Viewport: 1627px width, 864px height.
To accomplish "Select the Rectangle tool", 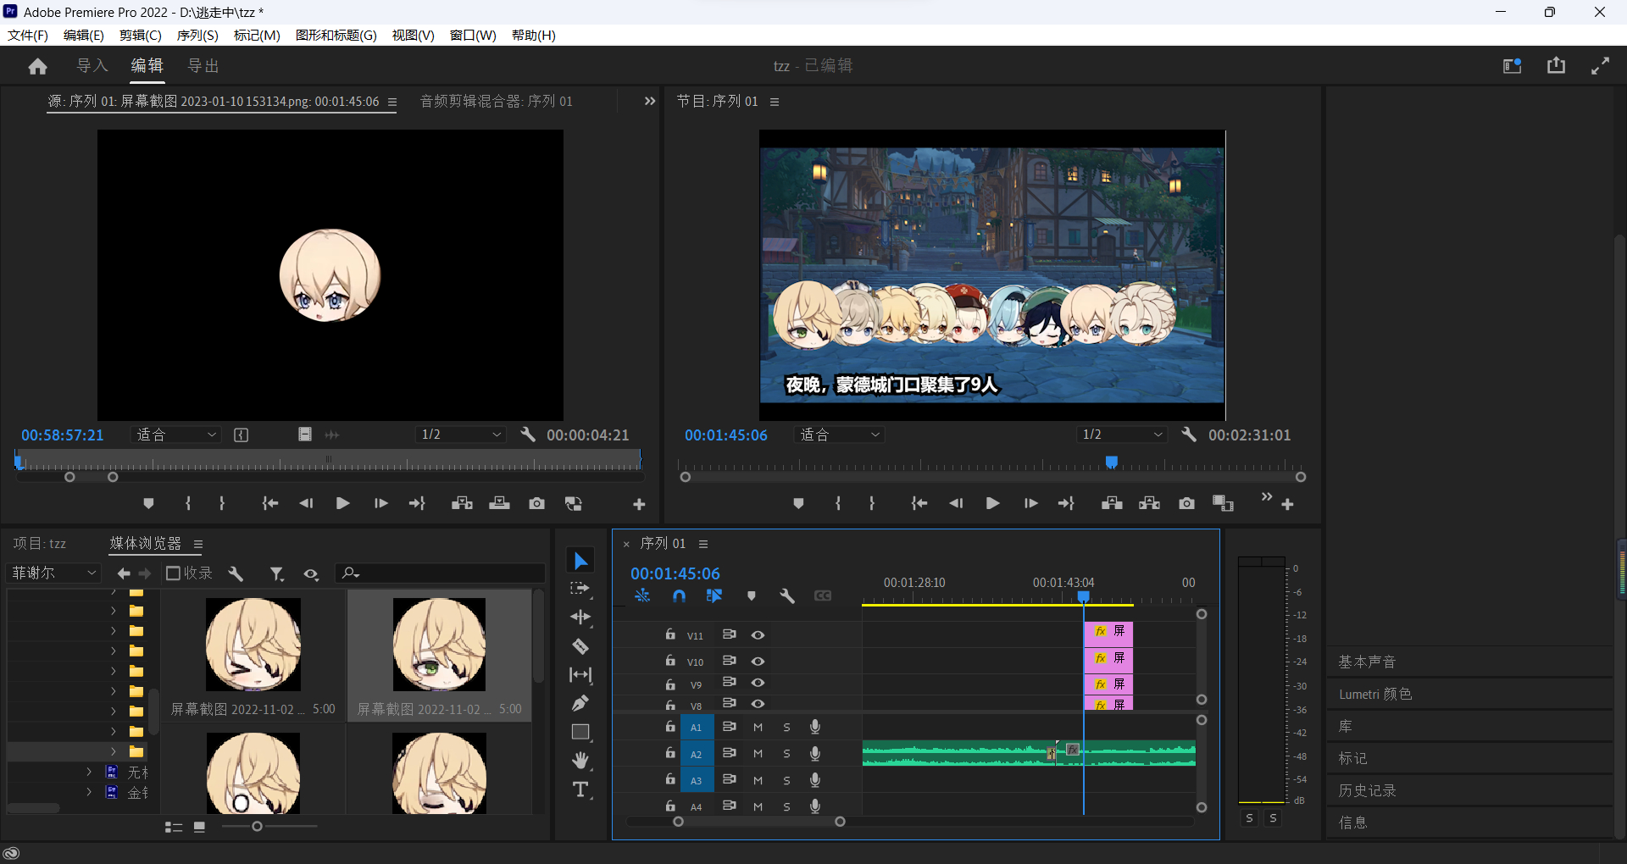I will coord(580,732).
